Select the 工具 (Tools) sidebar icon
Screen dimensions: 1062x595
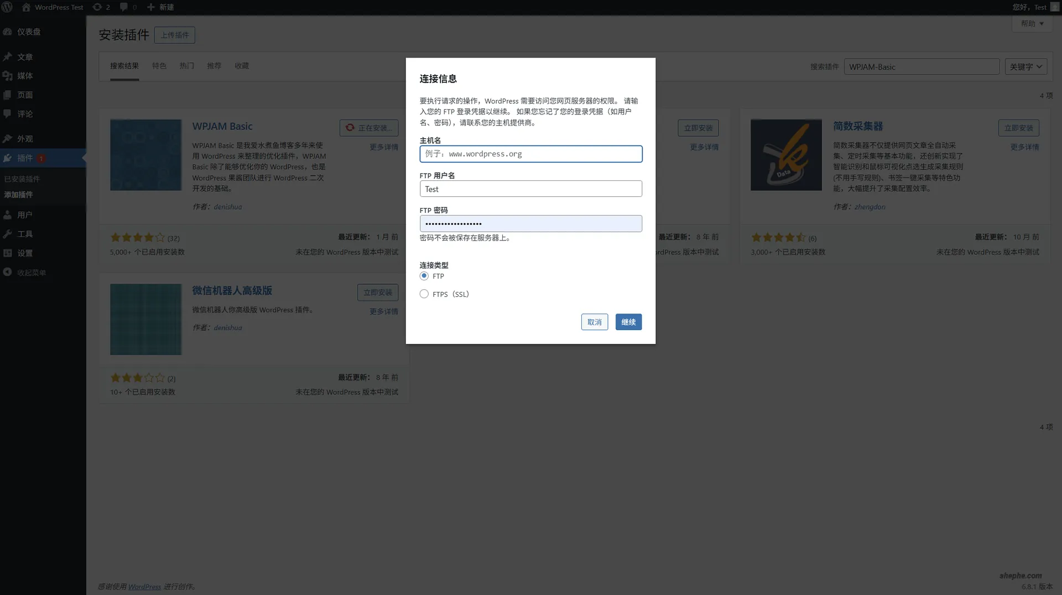[8, 233]
